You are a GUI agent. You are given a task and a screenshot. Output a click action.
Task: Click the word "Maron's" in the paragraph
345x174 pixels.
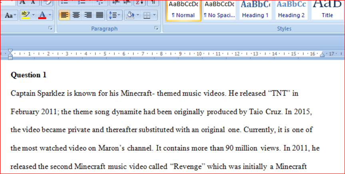click(112, 148)
